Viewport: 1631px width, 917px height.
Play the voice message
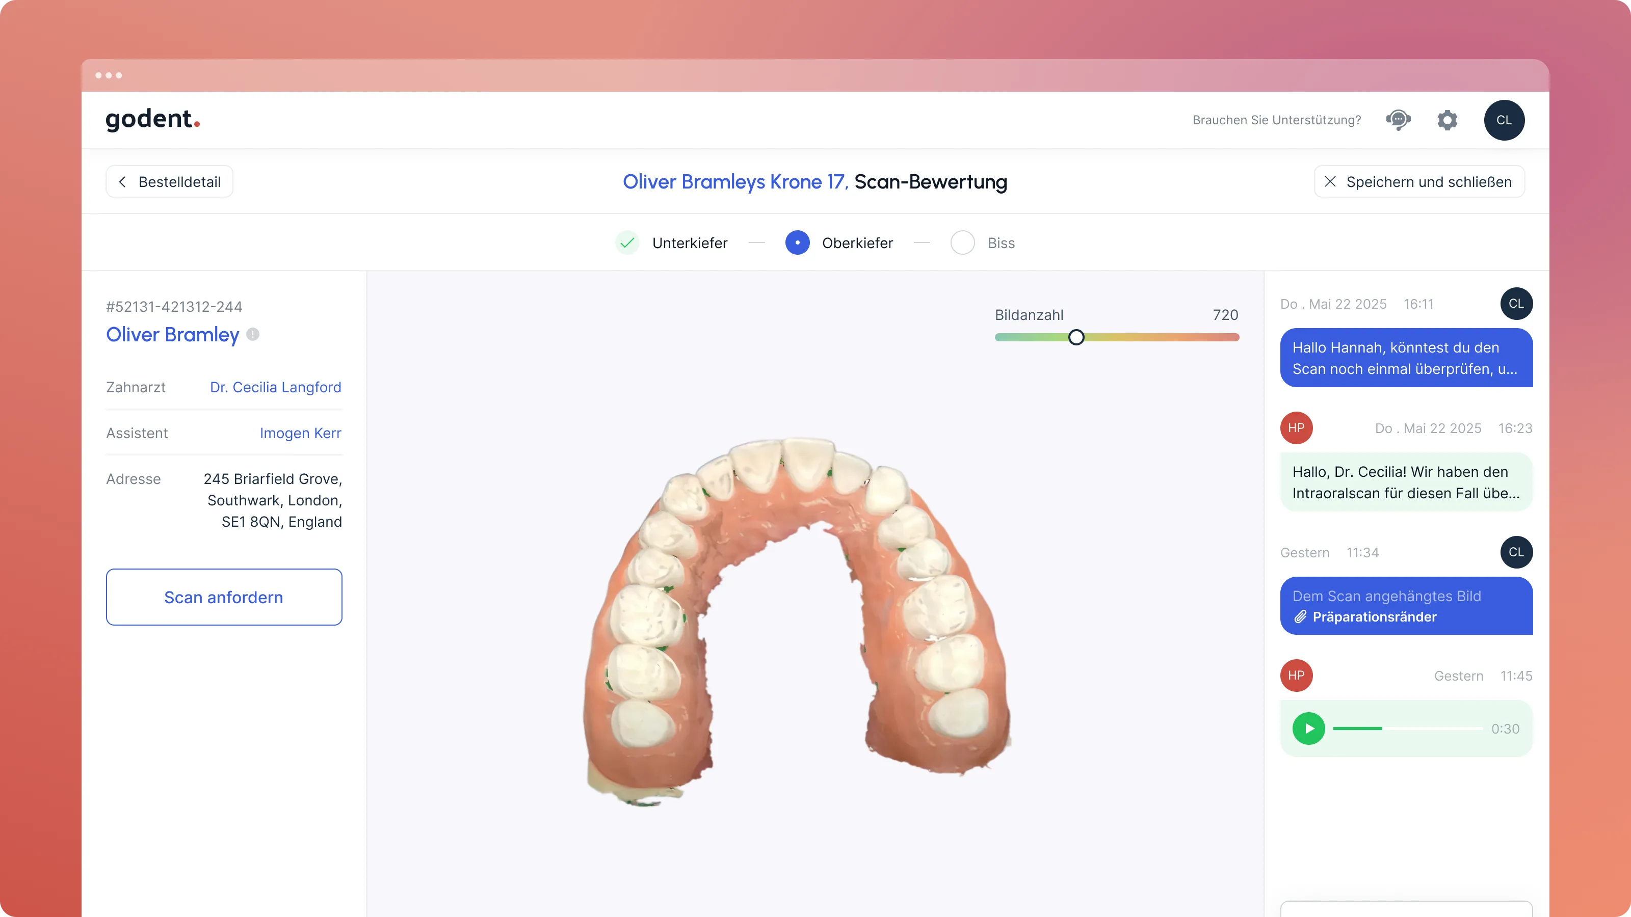click(1308, 729)
